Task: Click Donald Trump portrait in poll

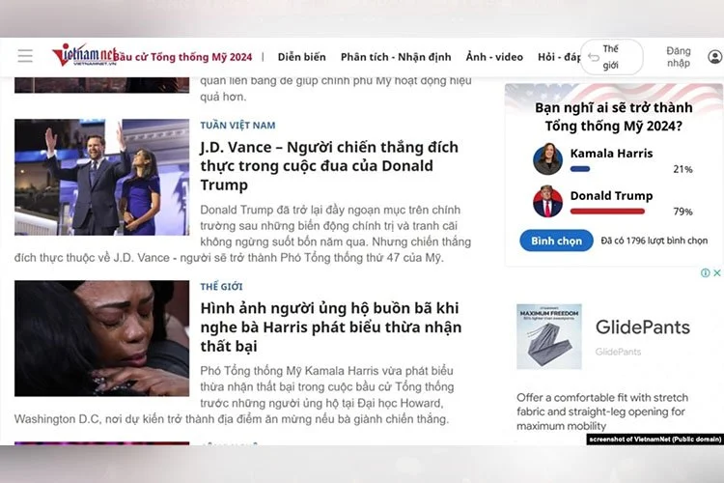Action: pos(547,202)
